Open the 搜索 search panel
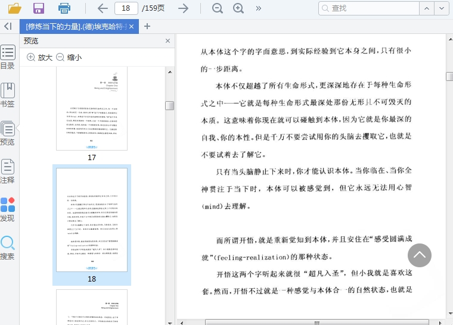453x325 pixels. (8, 248)
